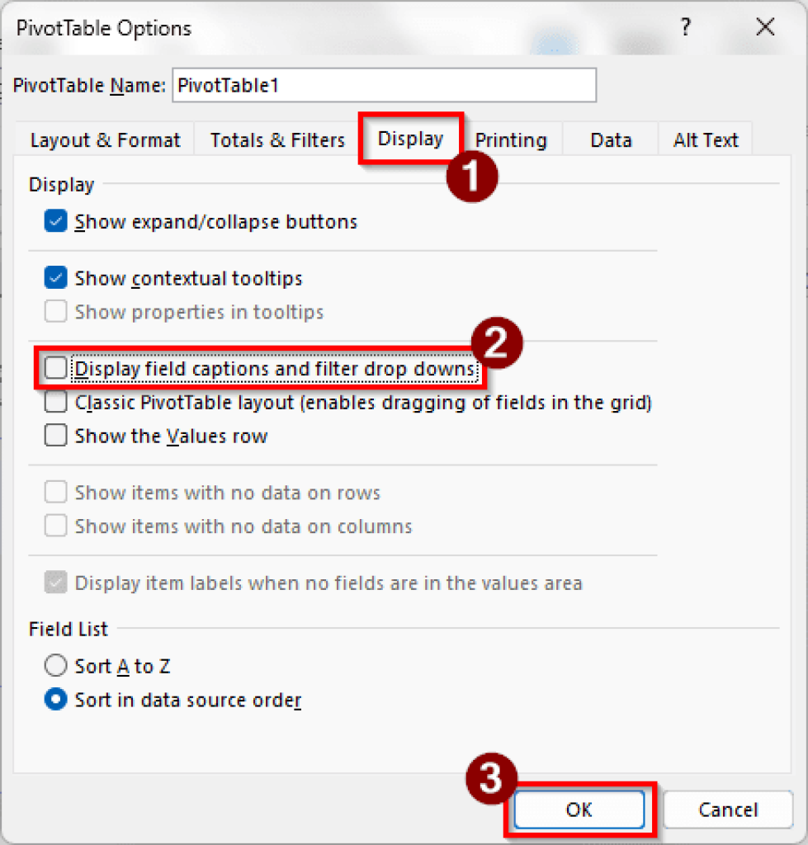Select the Totals & Filters tab

click(x=276, y=140)
